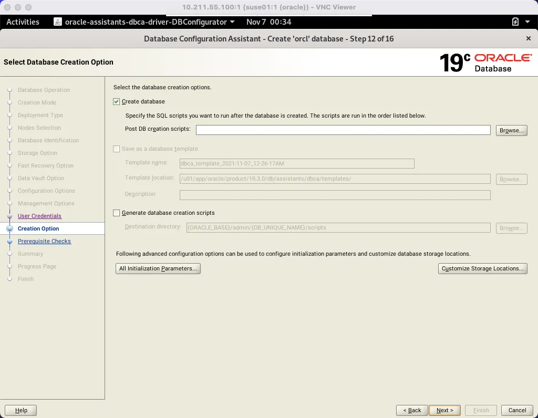Cancel the database creation wizard
This screenshot has height=418, width=538.
[517, 410]
